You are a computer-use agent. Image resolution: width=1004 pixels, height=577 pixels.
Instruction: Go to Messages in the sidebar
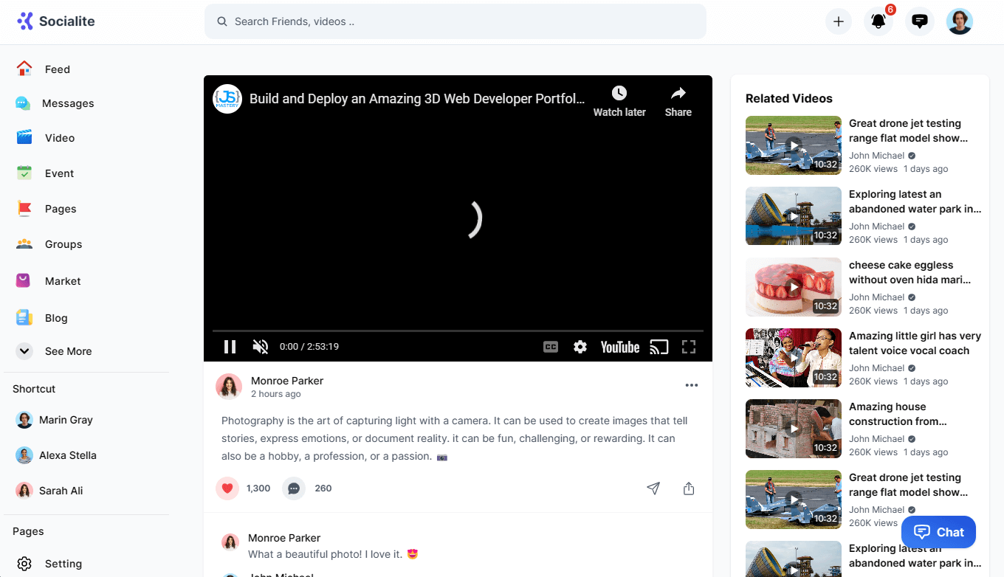pyautogui.click(x=68, y=103)
